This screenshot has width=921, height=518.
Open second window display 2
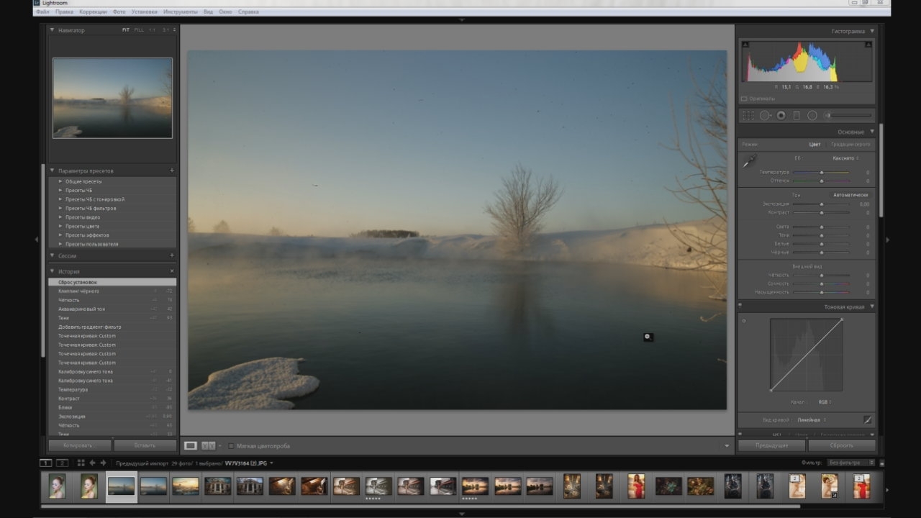pyautogui.click(x=63, y=463)
